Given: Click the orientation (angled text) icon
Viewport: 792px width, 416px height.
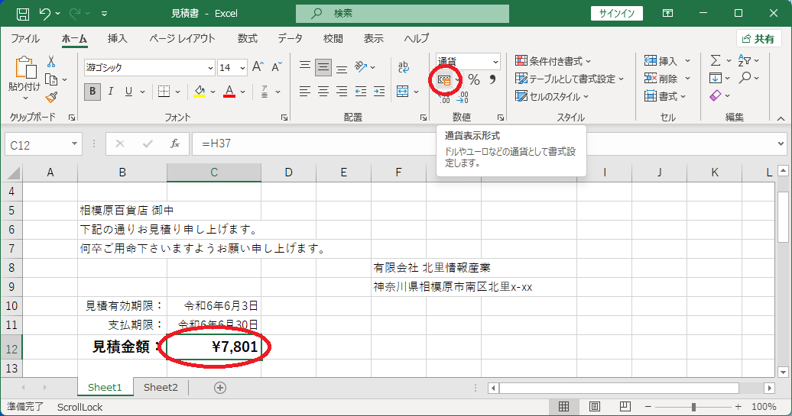Looking at the screenshot, I should [x=361, y=66].
